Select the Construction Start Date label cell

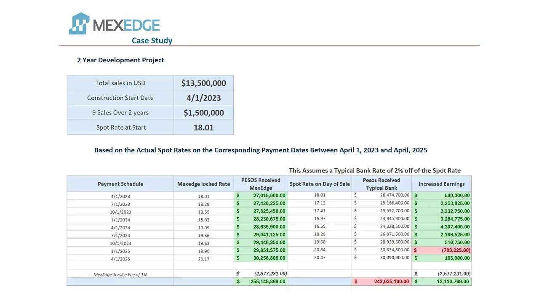120,98
